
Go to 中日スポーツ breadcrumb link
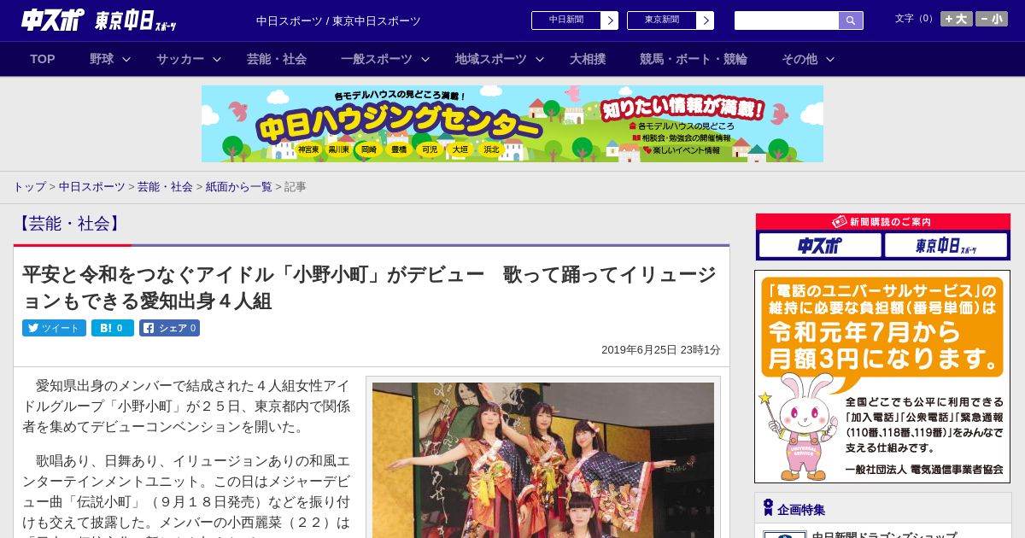[92, 187]
